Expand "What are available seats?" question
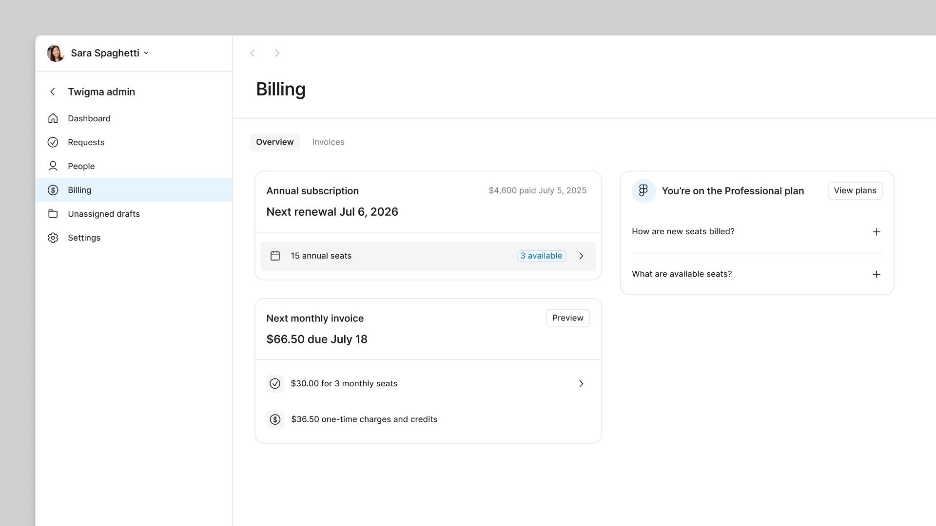 click(876, 274)
